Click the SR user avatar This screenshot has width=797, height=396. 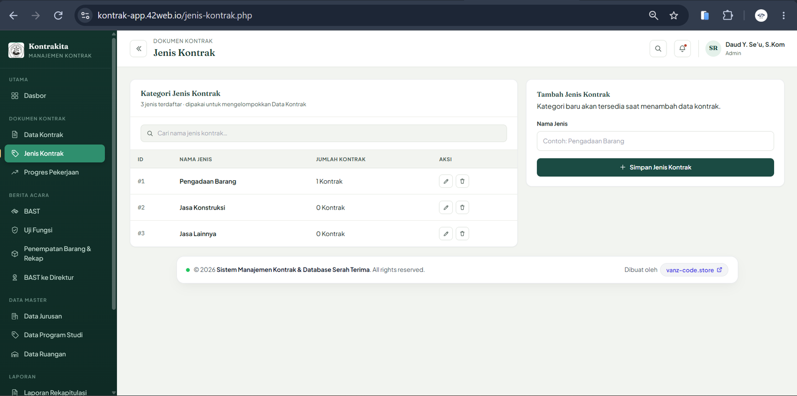(713, 48)
